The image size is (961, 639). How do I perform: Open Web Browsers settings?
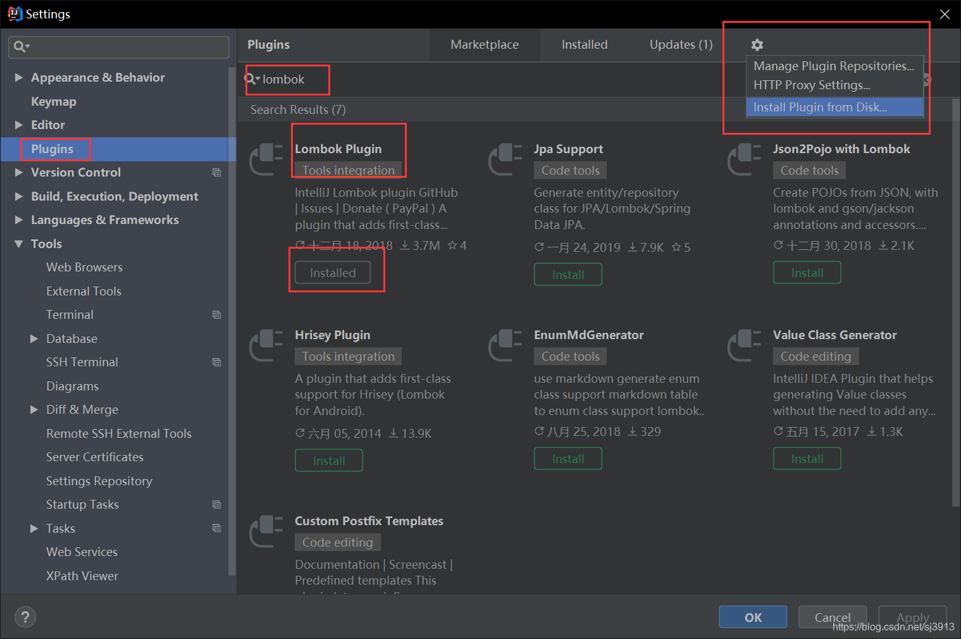(84, 267)
